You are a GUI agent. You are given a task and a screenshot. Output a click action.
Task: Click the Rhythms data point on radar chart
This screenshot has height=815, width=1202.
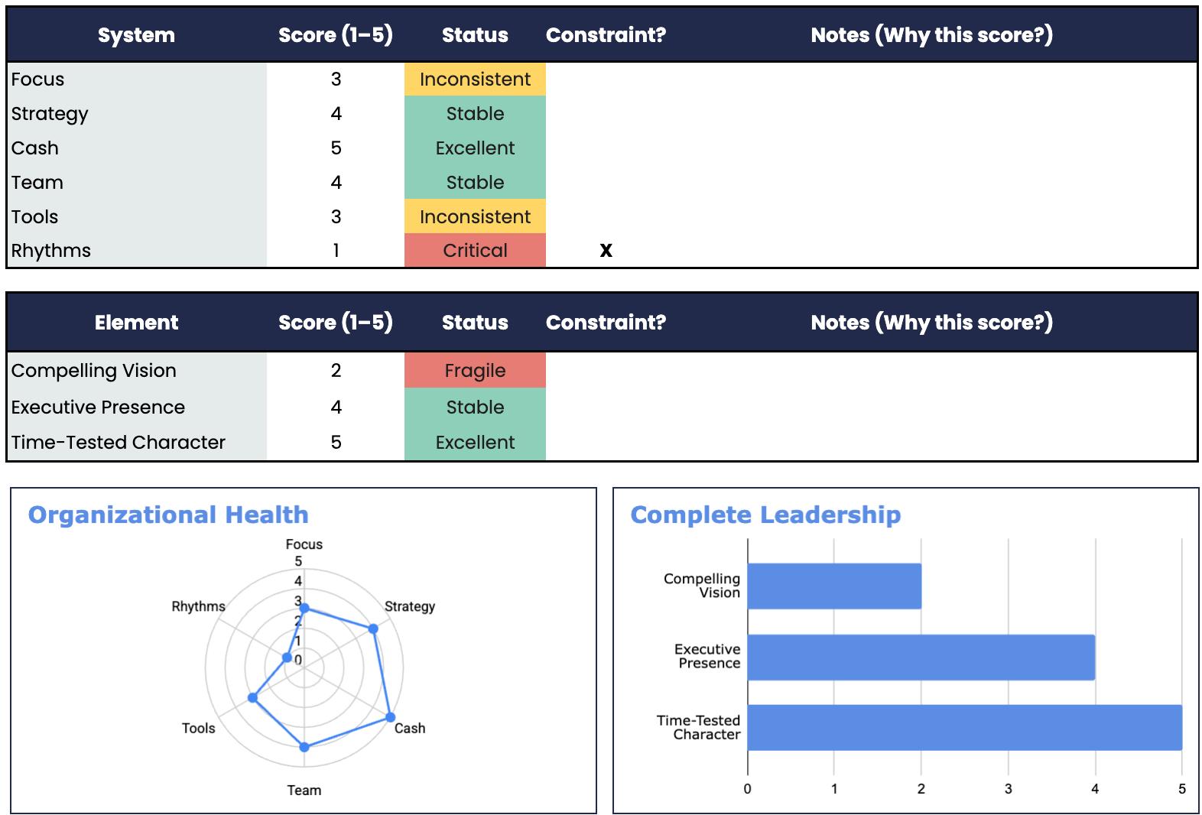coord(287,658)
